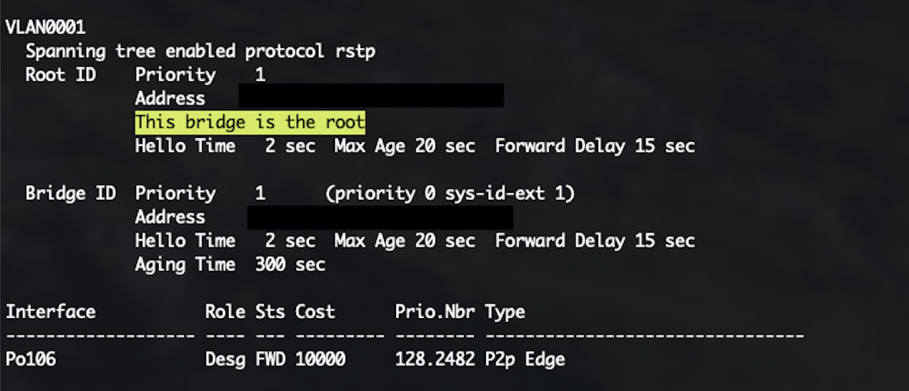
Task: Click the redacted Bridge ID address block
Action: click(380, 218)
